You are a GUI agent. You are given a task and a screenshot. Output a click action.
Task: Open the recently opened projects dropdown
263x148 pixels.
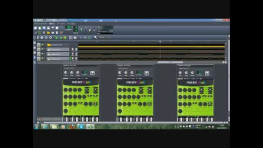click(49, 28)
